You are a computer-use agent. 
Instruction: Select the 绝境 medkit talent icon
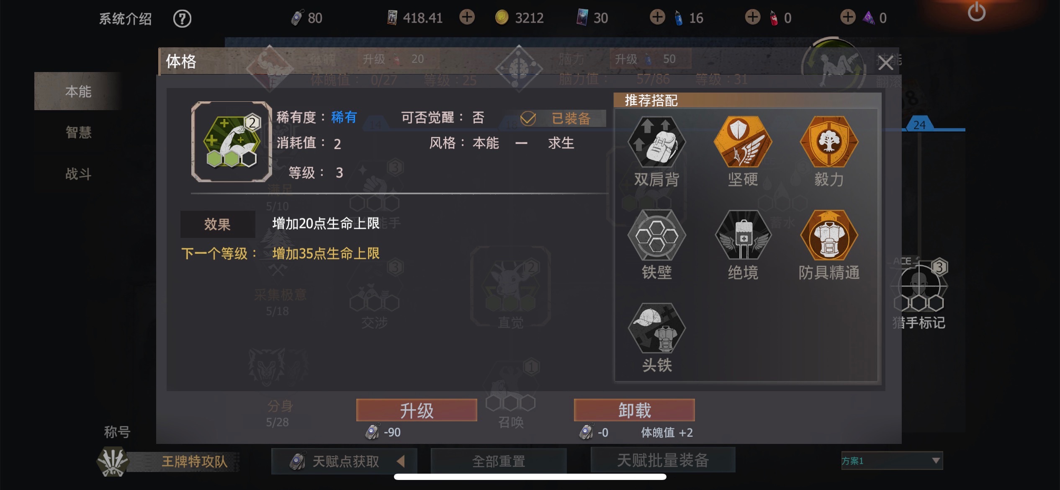(743, 236)
